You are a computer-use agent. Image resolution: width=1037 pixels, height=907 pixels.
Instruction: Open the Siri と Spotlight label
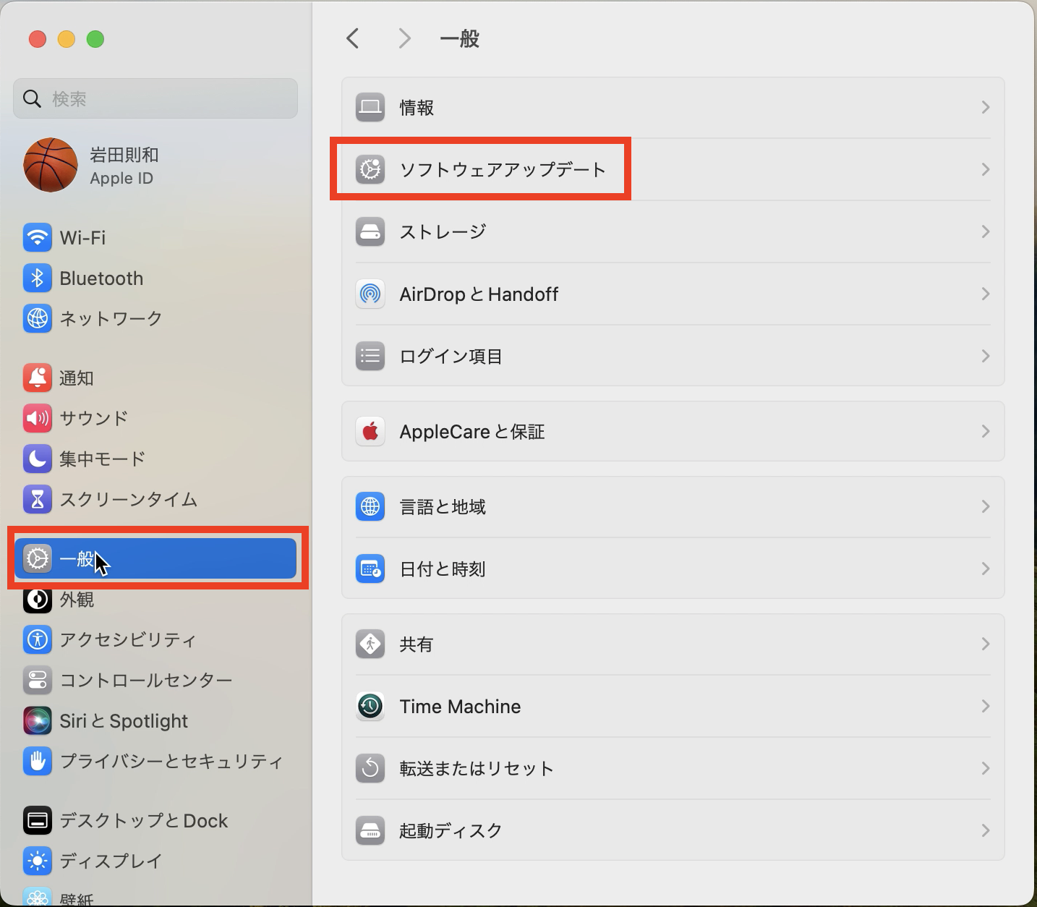pos(124,721)
